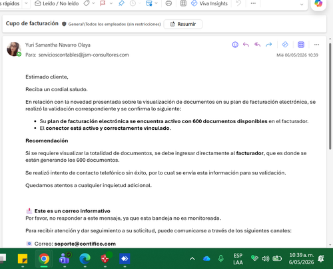Click the apps grid icon in the ribbon
Viewport: 333px width, 269px height.
183,3
